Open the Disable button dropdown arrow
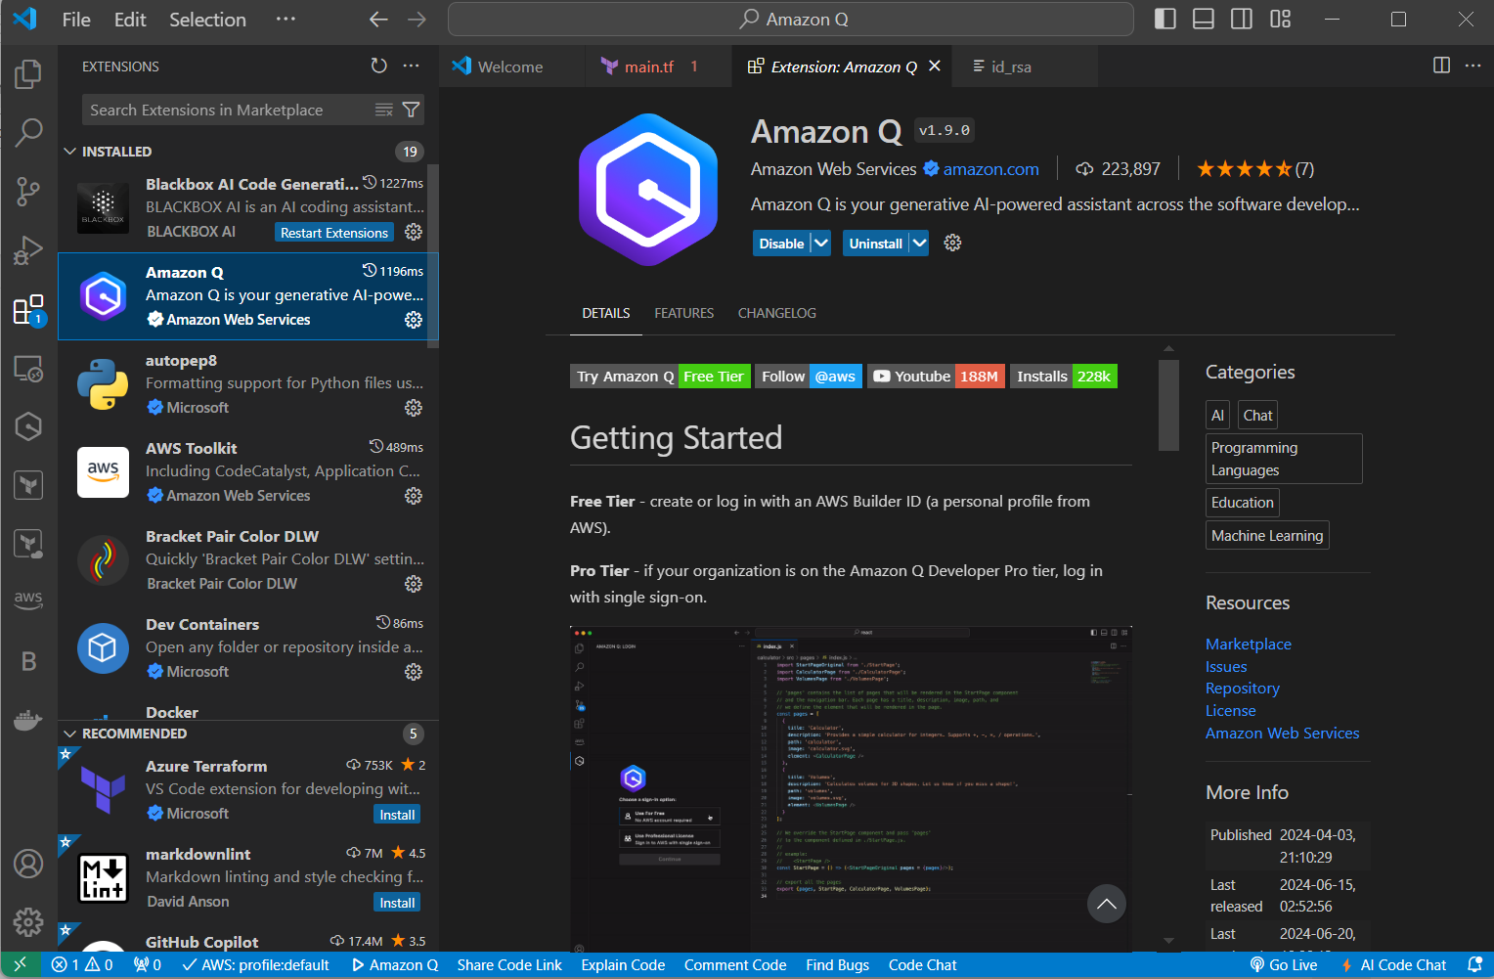The image size is (1494, 979). (821, 244)
